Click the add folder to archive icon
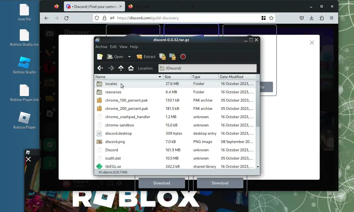 (173, 57)
